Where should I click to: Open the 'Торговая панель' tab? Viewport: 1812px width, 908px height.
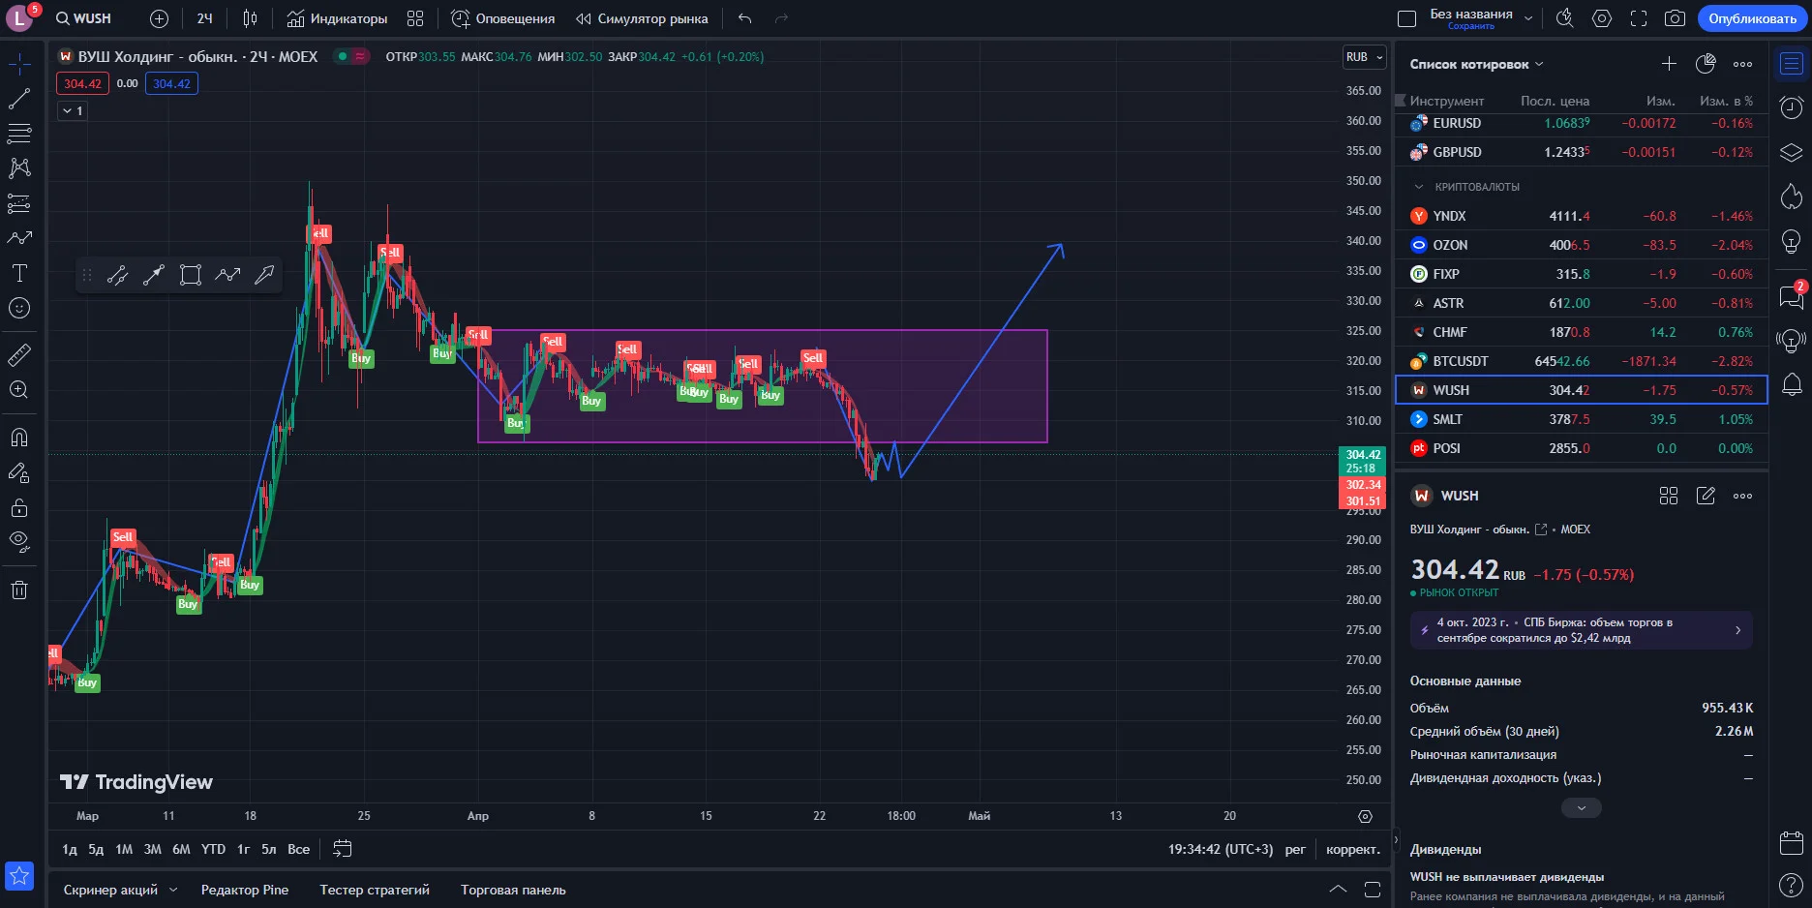pyautogui.click(x=513, y=890)
